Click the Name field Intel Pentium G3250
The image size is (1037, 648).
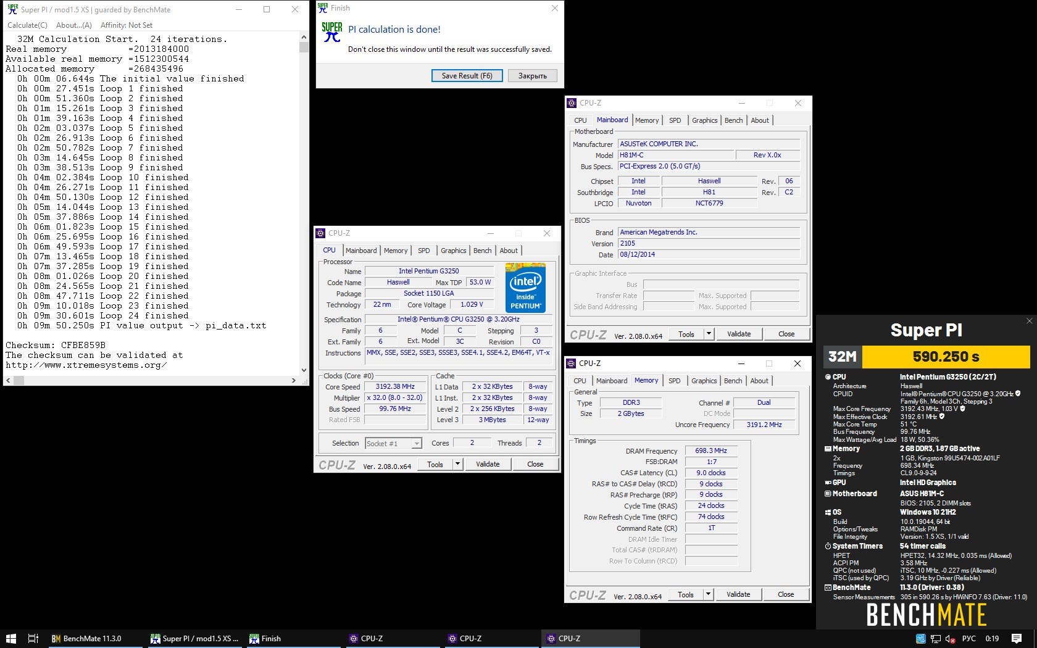pos(429,271)
